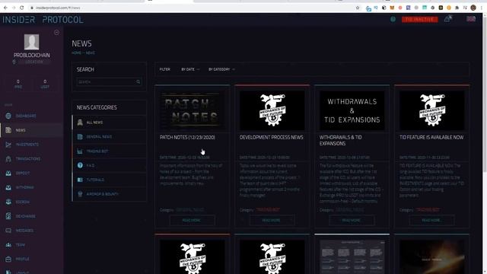Click the browser address bar
Viewport: 487px width, 274px height.
tap(193, 8)
